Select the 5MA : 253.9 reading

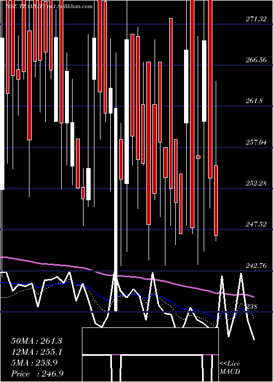pos(34,363)
